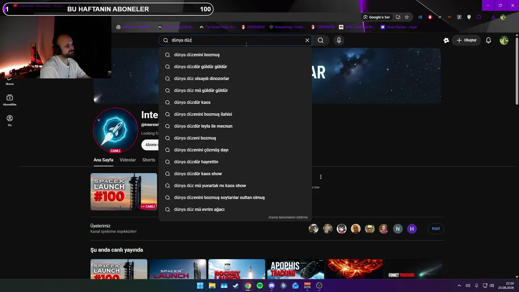Select suggestion "dünya düzenini bozmuş"

coord(235,55)
